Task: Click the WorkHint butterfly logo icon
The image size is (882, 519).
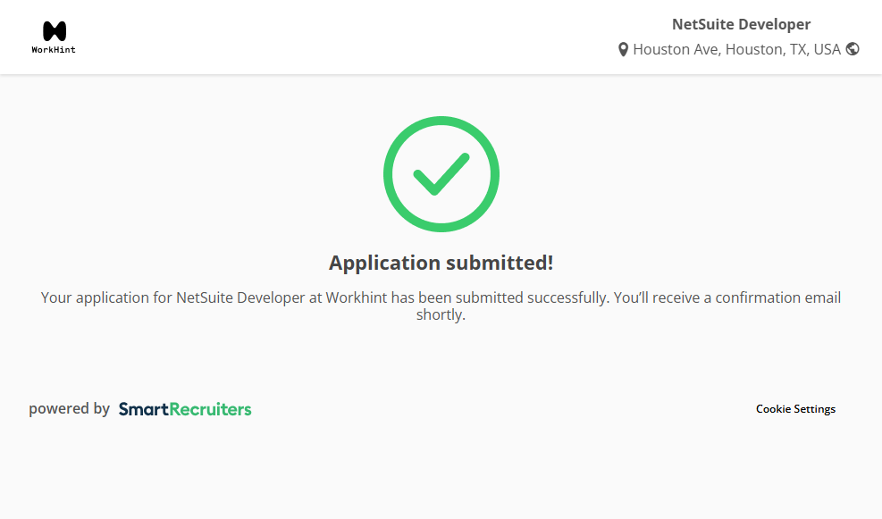Action: pos(54,30)
